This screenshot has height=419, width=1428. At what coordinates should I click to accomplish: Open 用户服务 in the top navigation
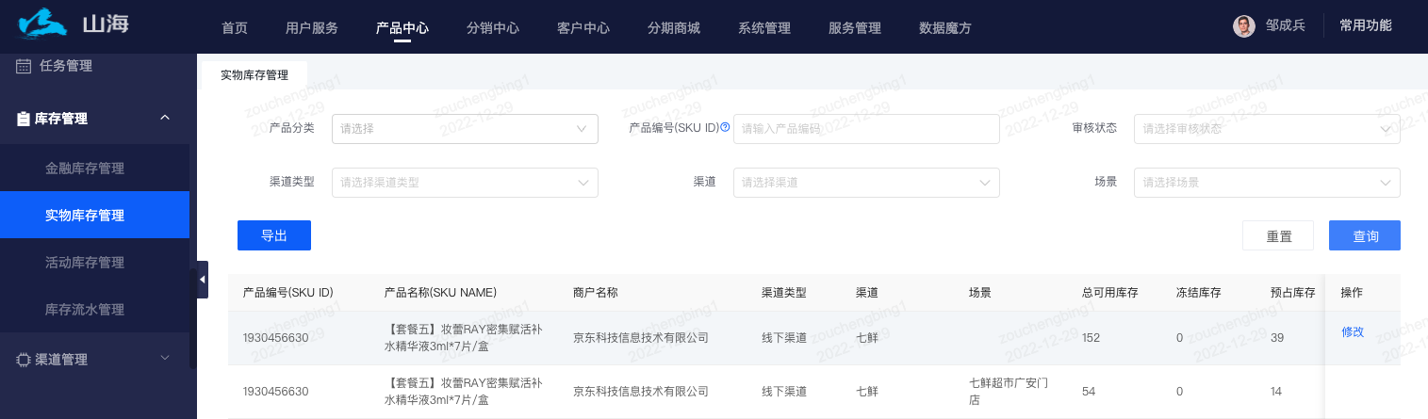click(x=312, y=28)
